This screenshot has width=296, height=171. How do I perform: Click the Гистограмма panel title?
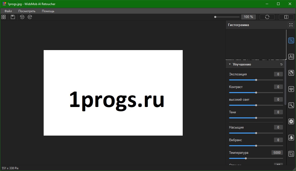(x=238, y=25)
